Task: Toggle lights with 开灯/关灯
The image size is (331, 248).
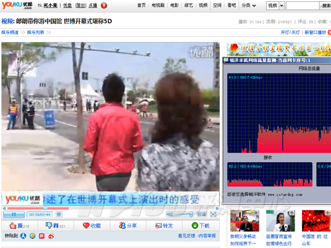Action: pos(290,32)
